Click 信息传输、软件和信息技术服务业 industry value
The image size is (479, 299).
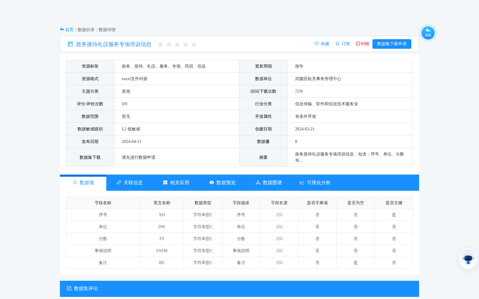click(327, 104)
